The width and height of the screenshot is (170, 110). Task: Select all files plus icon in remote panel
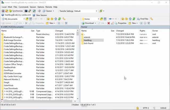[141, 23]
